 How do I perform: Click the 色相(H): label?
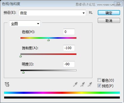coord(28,32)
